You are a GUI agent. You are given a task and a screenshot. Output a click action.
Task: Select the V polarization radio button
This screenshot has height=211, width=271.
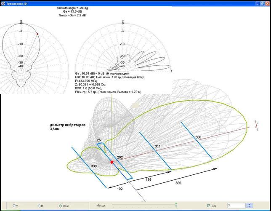pyautogui.click(x=15, y=206)
